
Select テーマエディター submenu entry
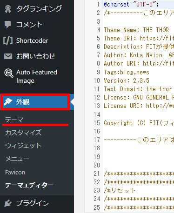(x=29, y=186)
